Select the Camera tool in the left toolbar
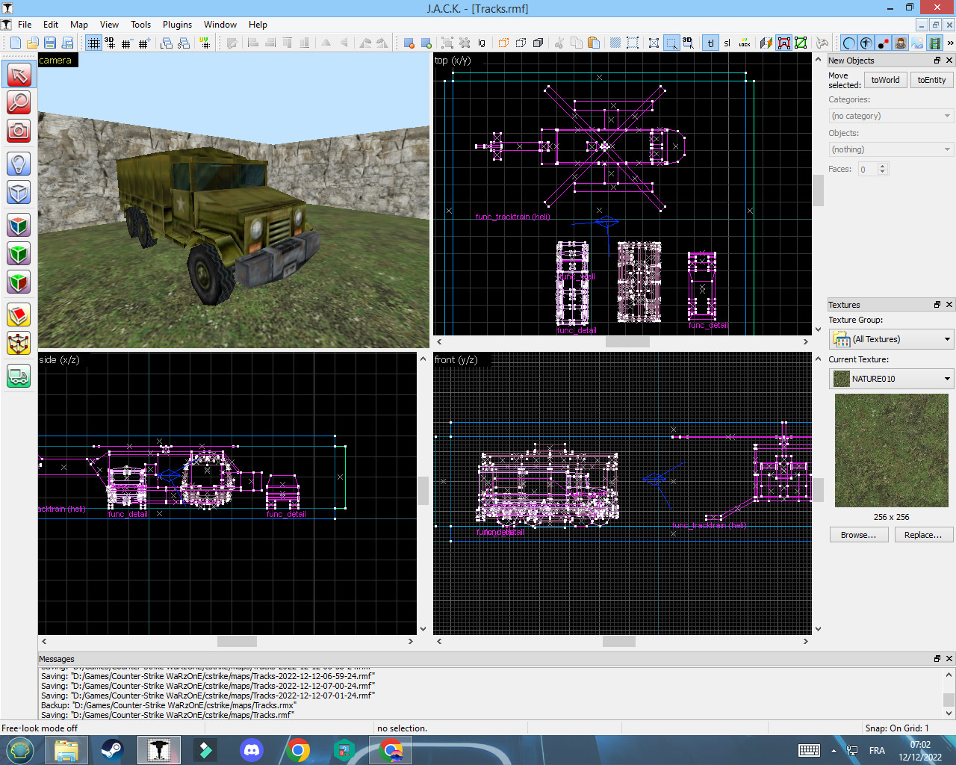956x765 pixels. click(18, 131)
